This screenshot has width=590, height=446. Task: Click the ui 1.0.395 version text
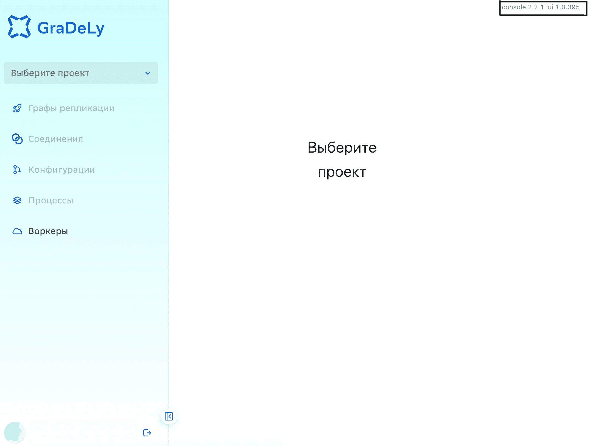click(564, 7)
